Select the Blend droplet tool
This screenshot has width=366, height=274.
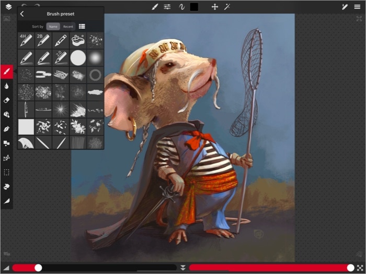tap(7, 86)
